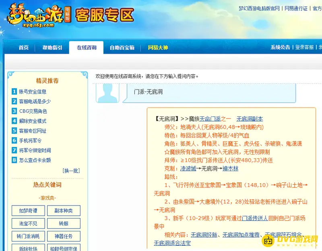Open 怎么查点卡余额 recommendation
The height and width of the screenshot is (251, 322).
[x=35, y=160]
